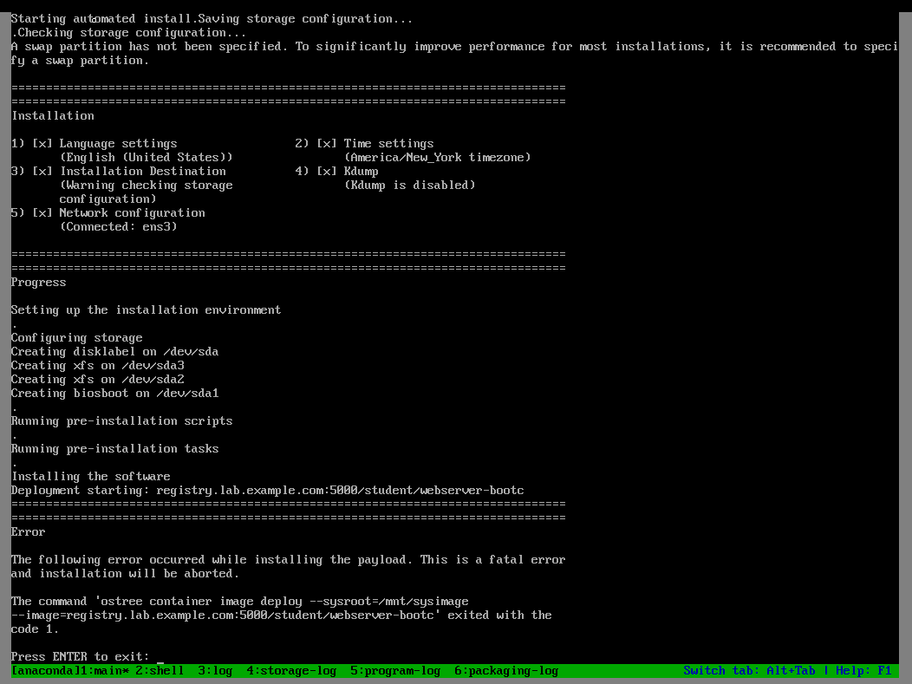Click the 'Press ENTER to exit:' prompt

click(x=80, y=656)
